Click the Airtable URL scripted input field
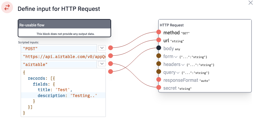Viewport: 253px width, 119px height. (63, 56)
